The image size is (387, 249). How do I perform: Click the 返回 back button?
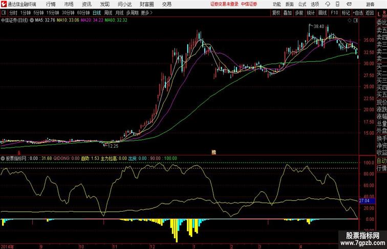[x=370, y=13]
